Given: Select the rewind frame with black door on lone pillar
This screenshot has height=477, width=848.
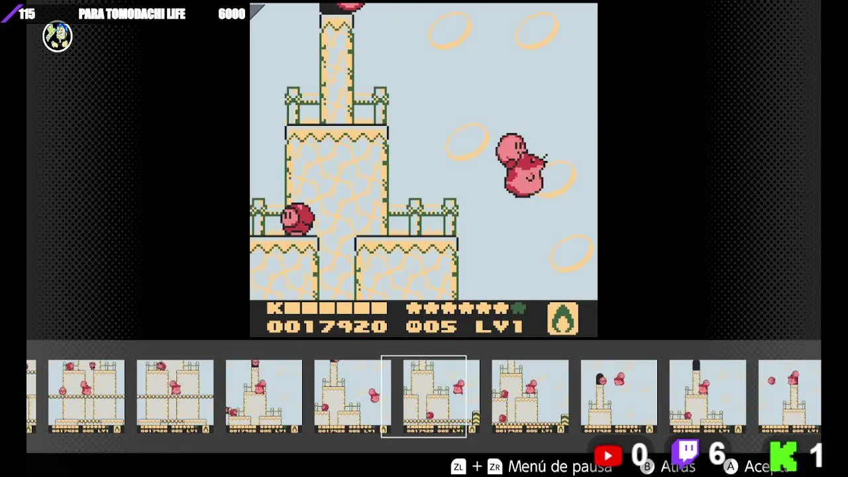Looking at the screenshot, I should tap(619, 396).
